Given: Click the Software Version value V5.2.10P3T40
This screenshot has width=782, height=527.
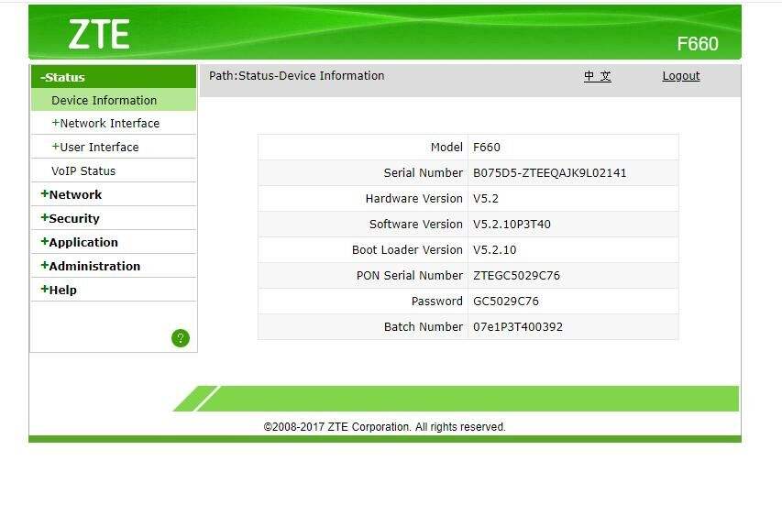Looking at the screenshot, I should click(512, 225).
